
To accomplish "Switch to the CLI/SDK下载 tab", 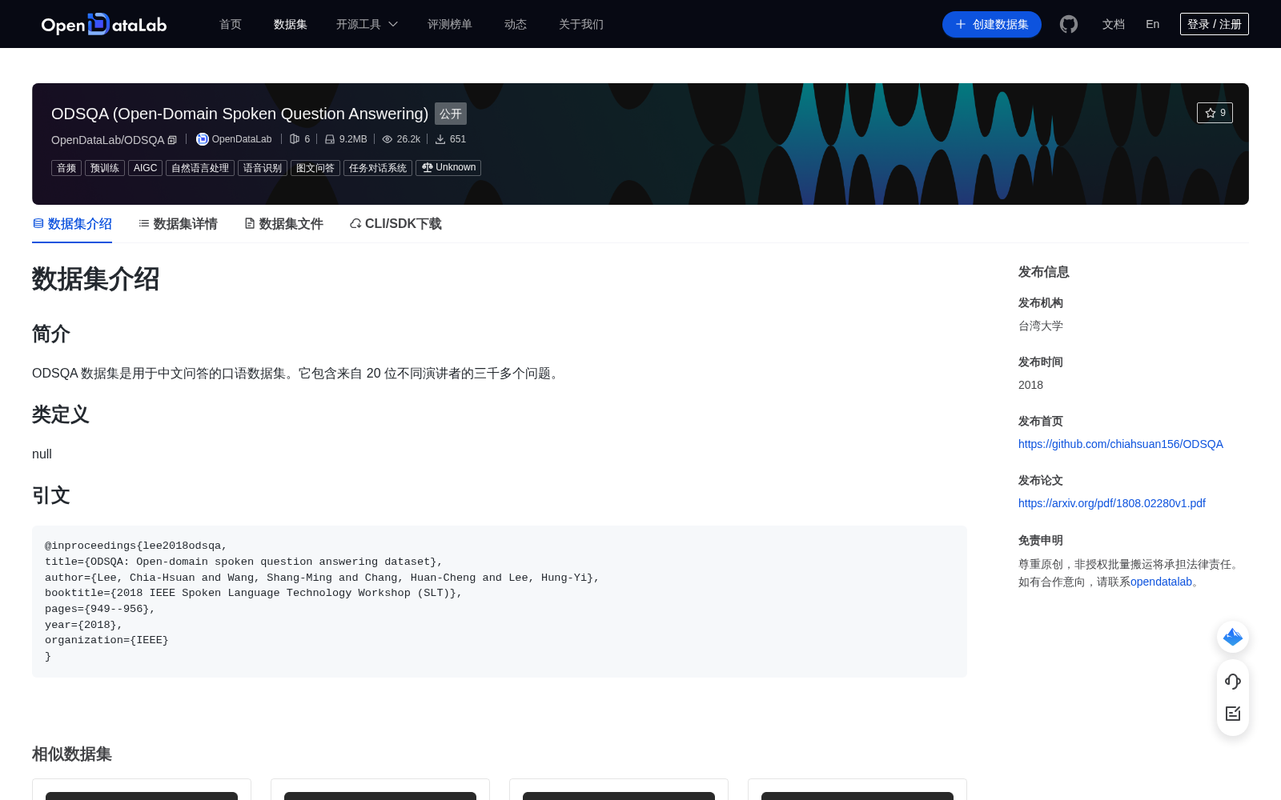I will click(x=396, y=224).
